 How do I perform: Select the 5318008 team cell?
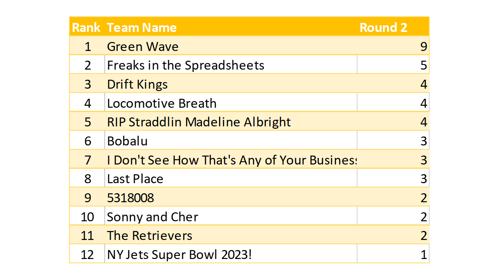[131, 198]
